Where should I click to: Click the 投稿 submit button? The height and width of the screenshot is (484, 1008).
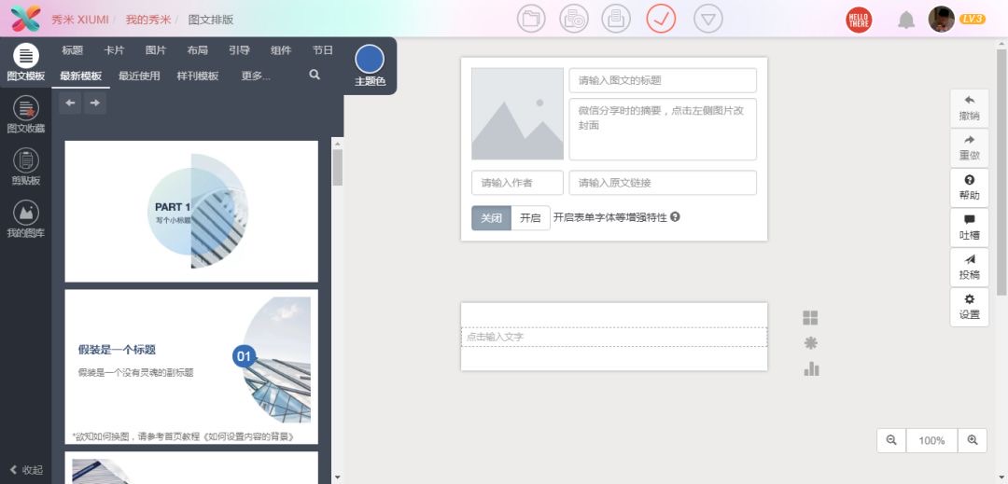pos(970,267)
